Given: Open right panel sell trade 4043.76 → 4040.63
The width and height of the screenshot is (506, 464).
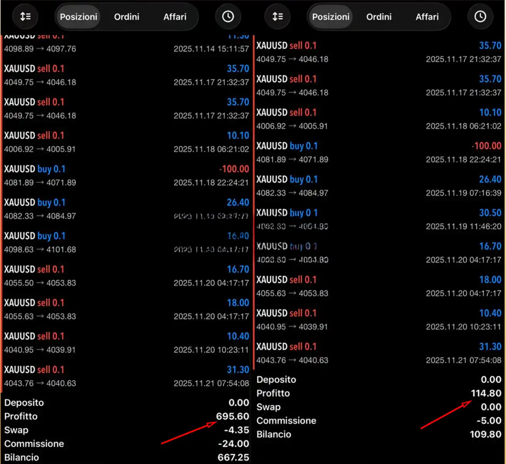Looking at the screenshot, I should 379,353.
